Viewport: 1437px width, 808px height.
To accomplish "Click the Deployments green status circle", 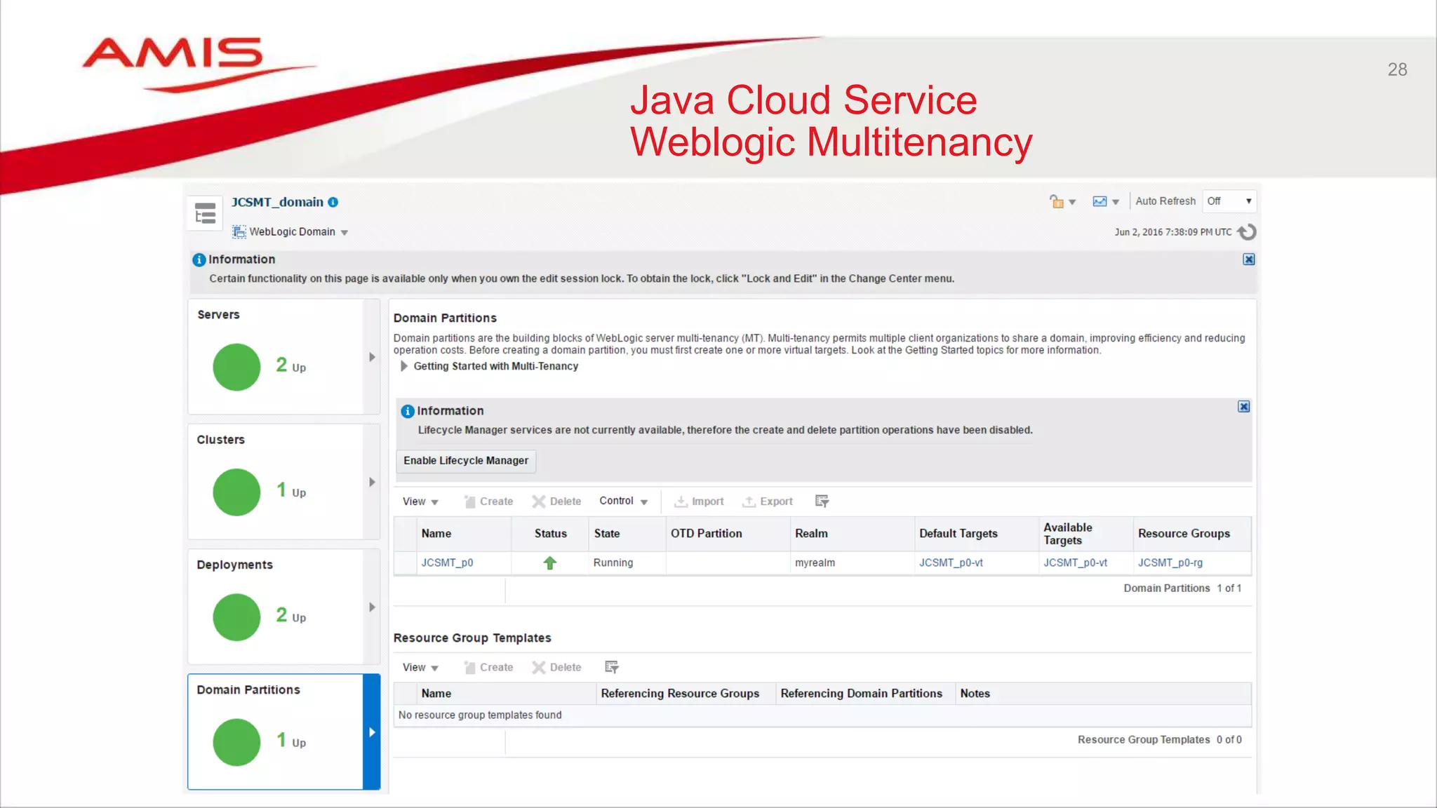I will click(236, 617).
